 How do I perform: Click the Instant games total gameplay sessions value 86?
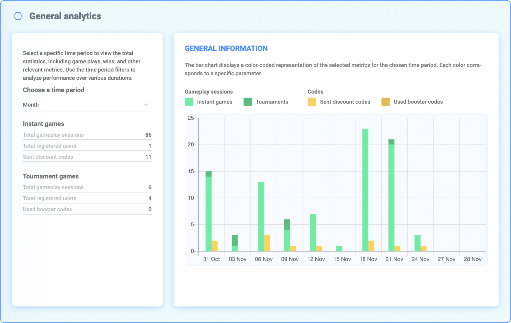pos(148,135)
